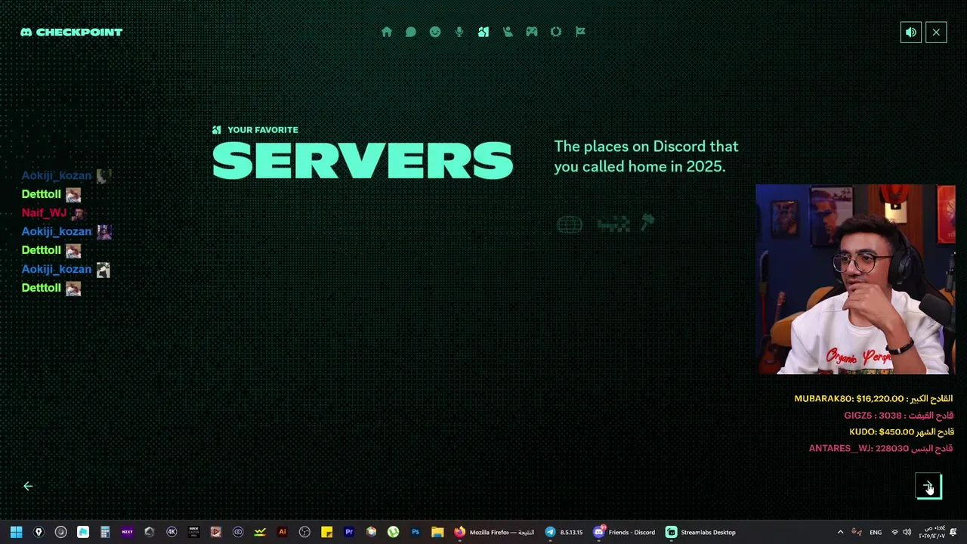Click the CHECKPOINT Discord logo
The image size is (967, 544).
coord(71,32)
